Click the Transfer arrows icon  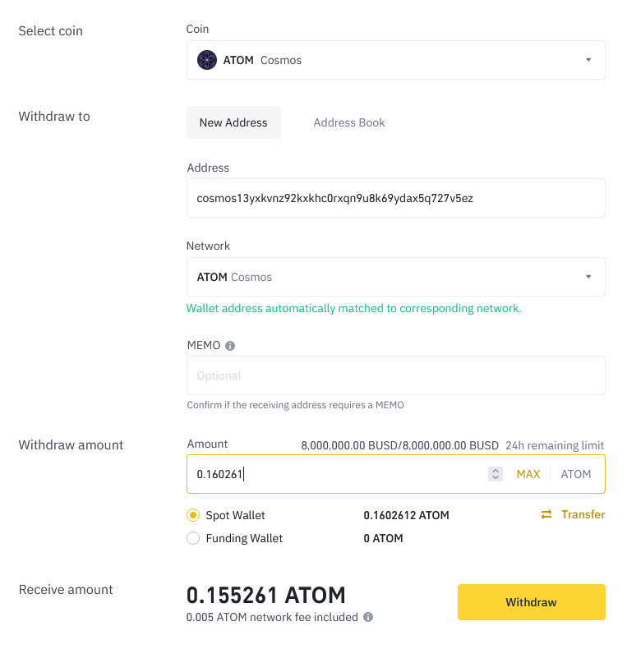(546, 514)
